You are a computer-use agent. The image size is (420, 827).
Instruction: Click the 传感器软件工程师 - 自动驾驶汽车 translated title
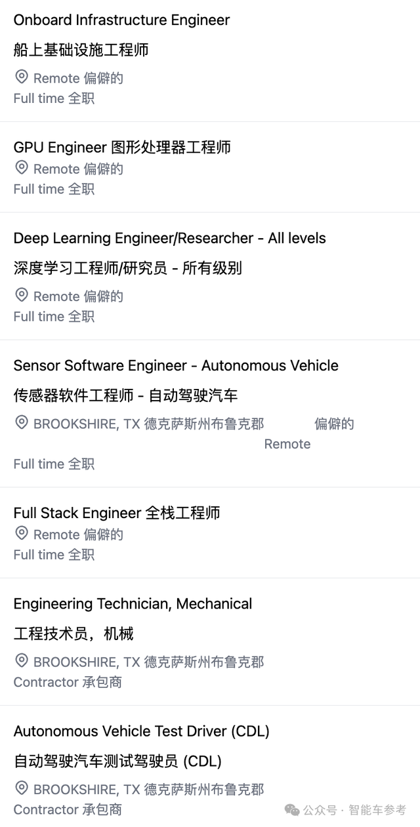coord(125,395)
